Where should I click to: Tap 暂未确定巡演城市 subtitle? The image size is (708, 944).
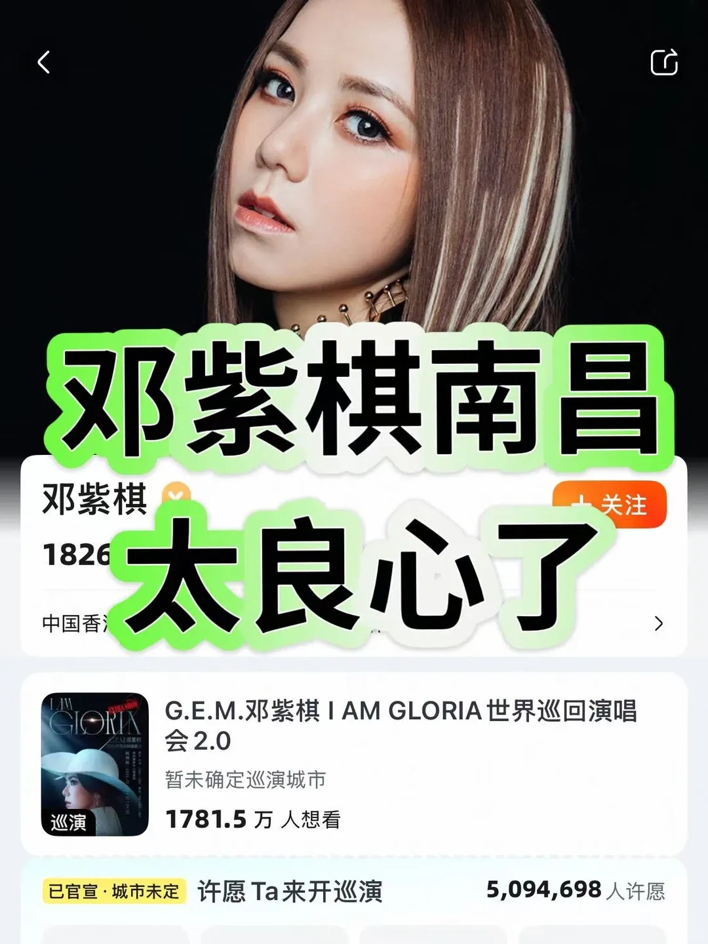(x=245, y=779)
